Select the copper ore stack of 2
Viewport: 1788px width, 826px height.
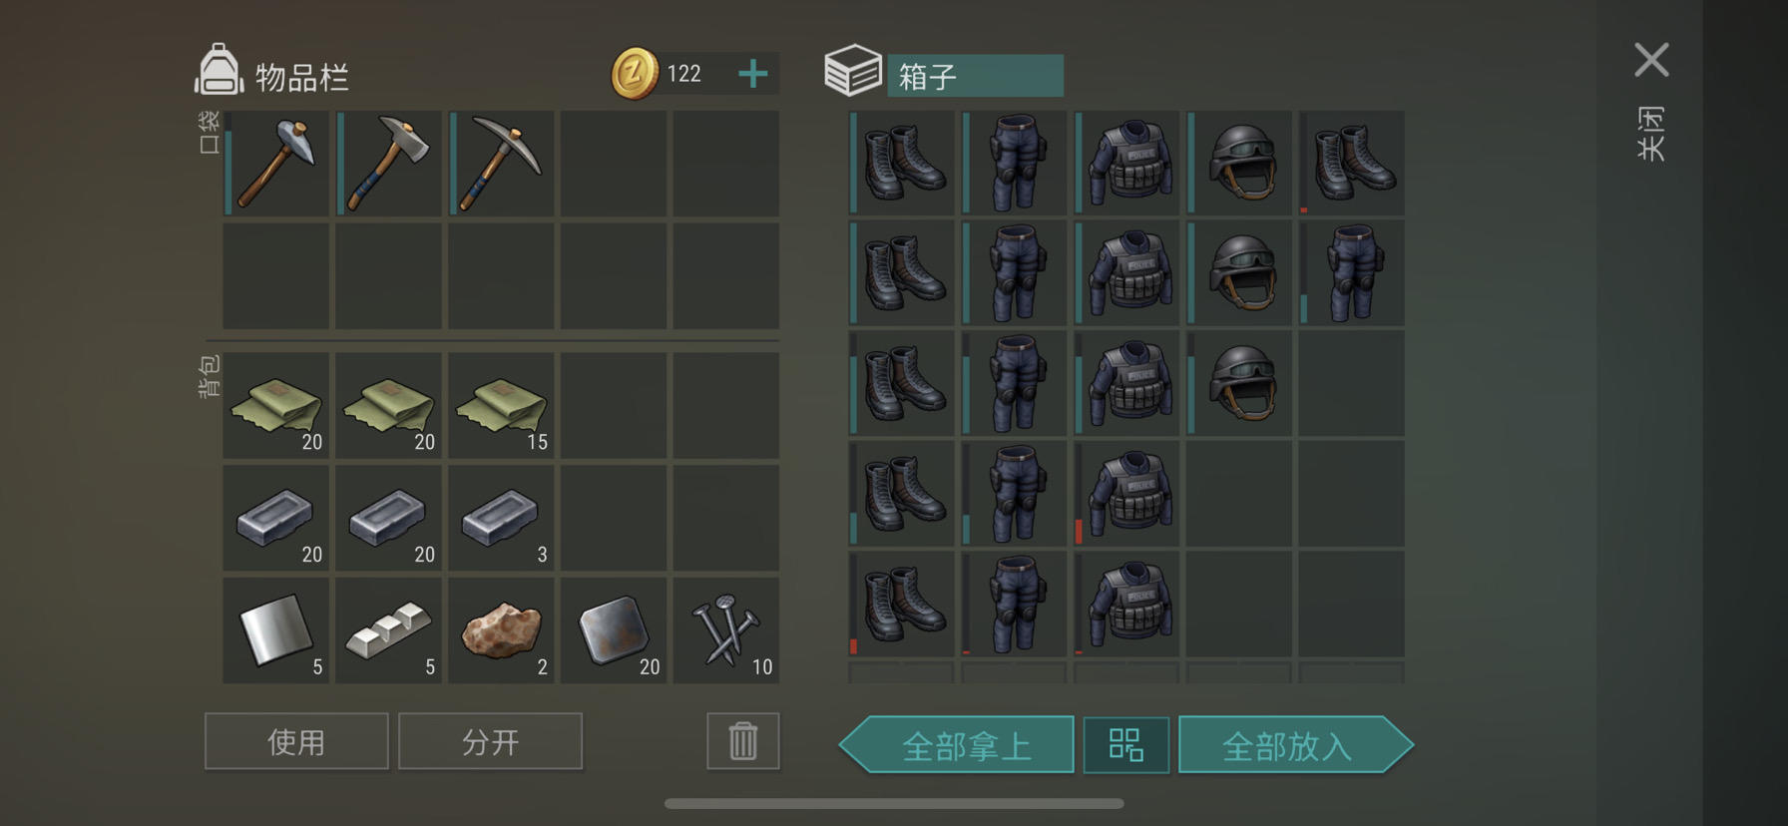click(501, 630)
